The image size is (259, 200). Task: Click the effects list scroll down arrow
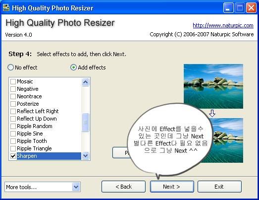(x=85, y=156)
